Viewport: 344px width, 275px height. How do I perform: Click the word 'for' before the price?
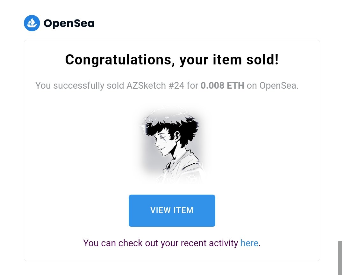tap(192, 85)
